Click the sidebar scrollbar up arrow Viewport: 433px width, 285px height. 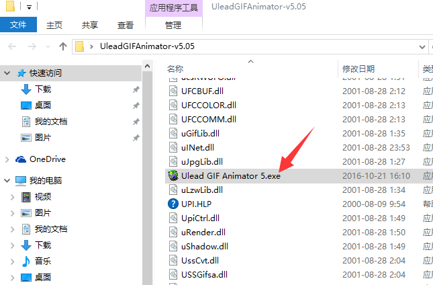pos(148,66)
